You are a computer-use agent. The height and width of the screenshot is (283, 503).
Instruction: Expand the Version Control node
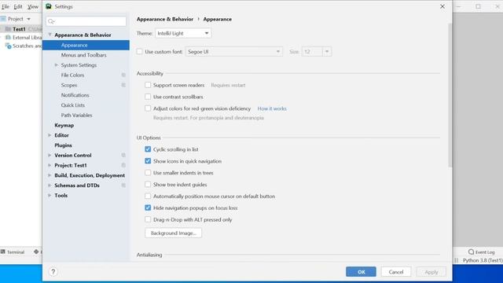pos(50,156)
